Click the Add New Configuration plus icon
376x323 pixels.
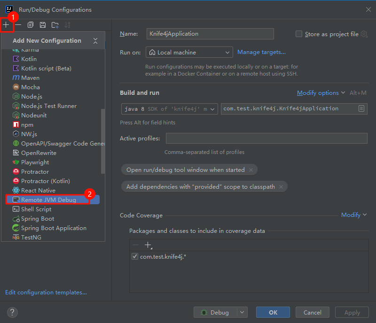6,24
